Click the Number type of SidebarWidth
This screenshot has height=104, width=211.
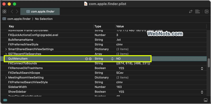pos(100,87)
